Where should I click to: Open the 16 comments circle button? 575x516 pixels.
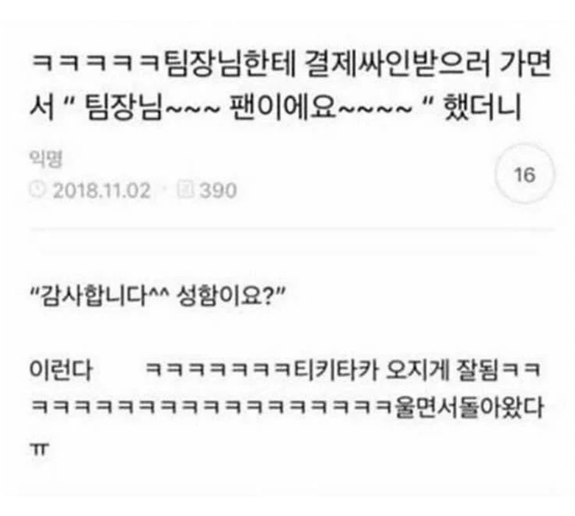524,174
